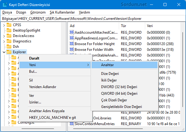Select Genişletilebilir Dize Değeri
Viewport: 186px width, 132px height.
click(x=124, y=107)
